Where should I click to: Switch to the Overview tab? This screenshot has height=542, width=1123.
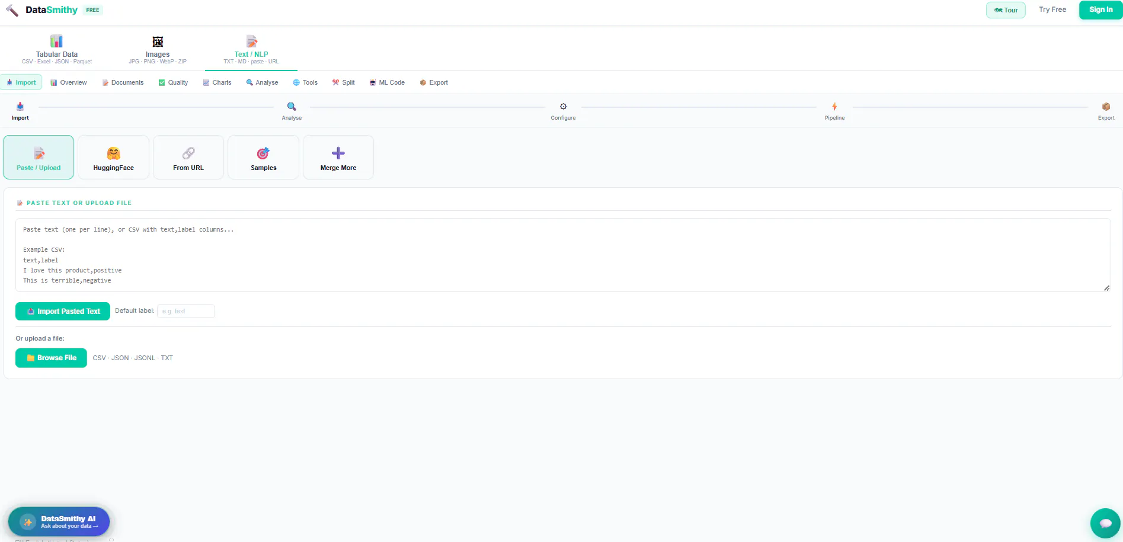coord(69,82)
